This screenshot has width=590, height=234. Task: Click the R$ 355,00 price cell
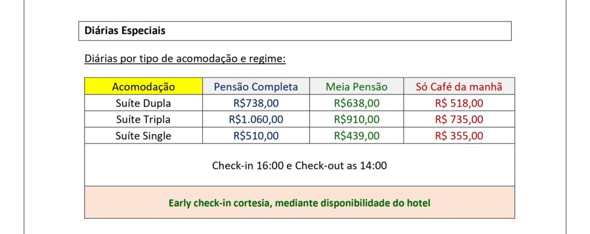(459, 136)
